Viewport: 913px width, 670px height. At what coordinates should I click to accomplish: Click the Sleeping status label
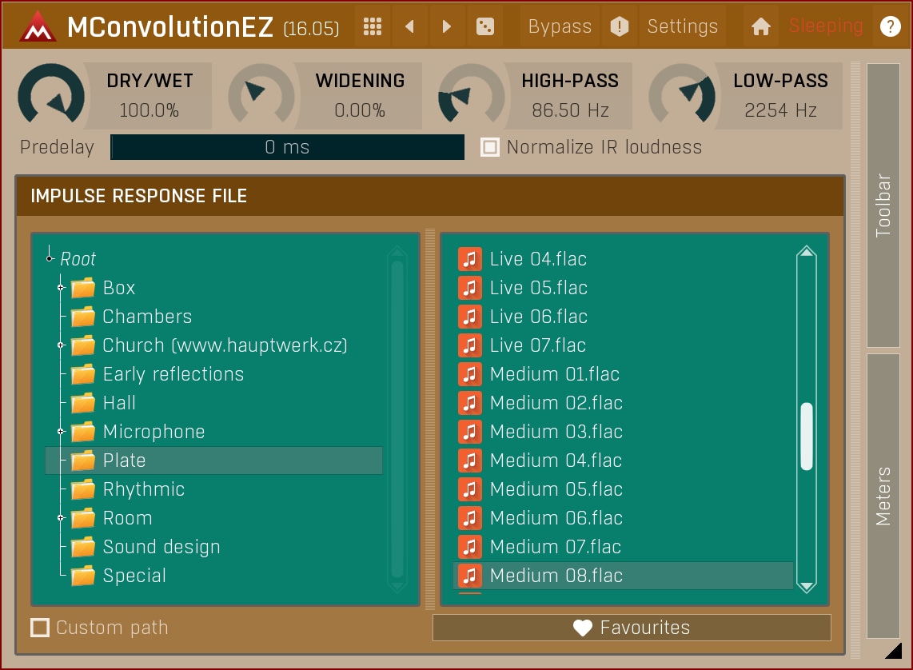[x=826, y=26]
